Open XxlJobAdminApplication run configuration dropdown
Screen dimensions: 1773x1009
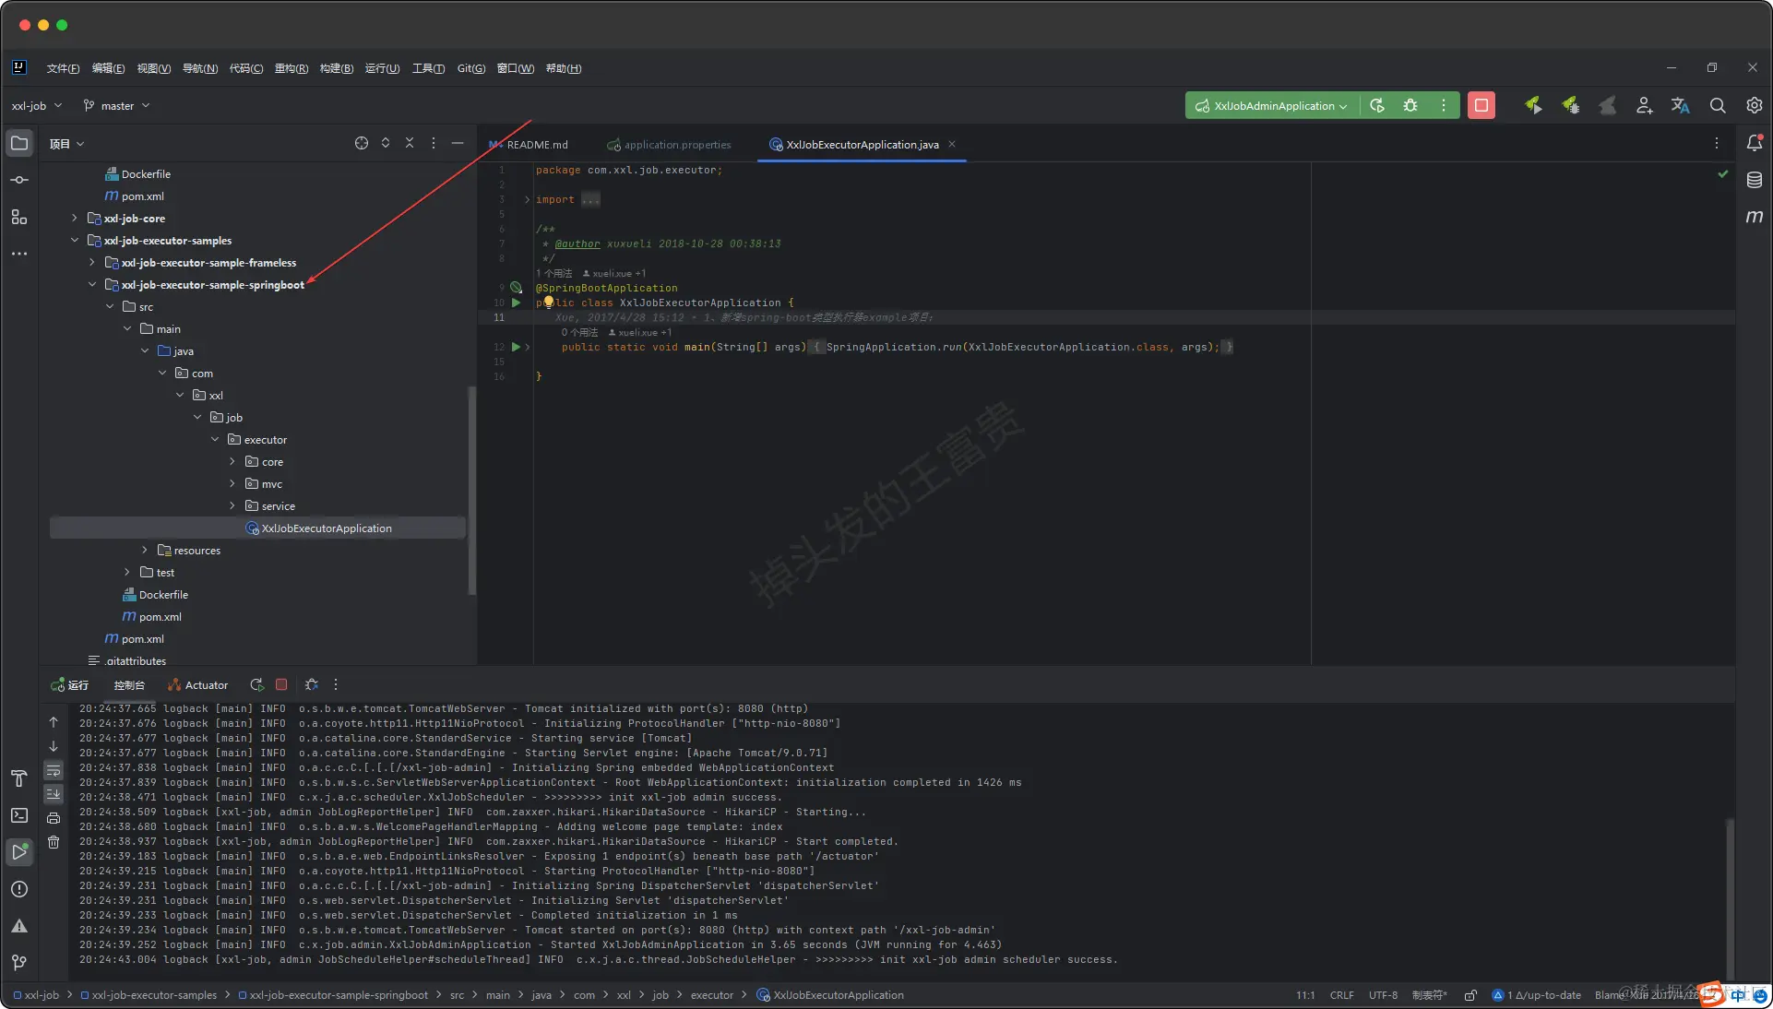[1272, 105]
